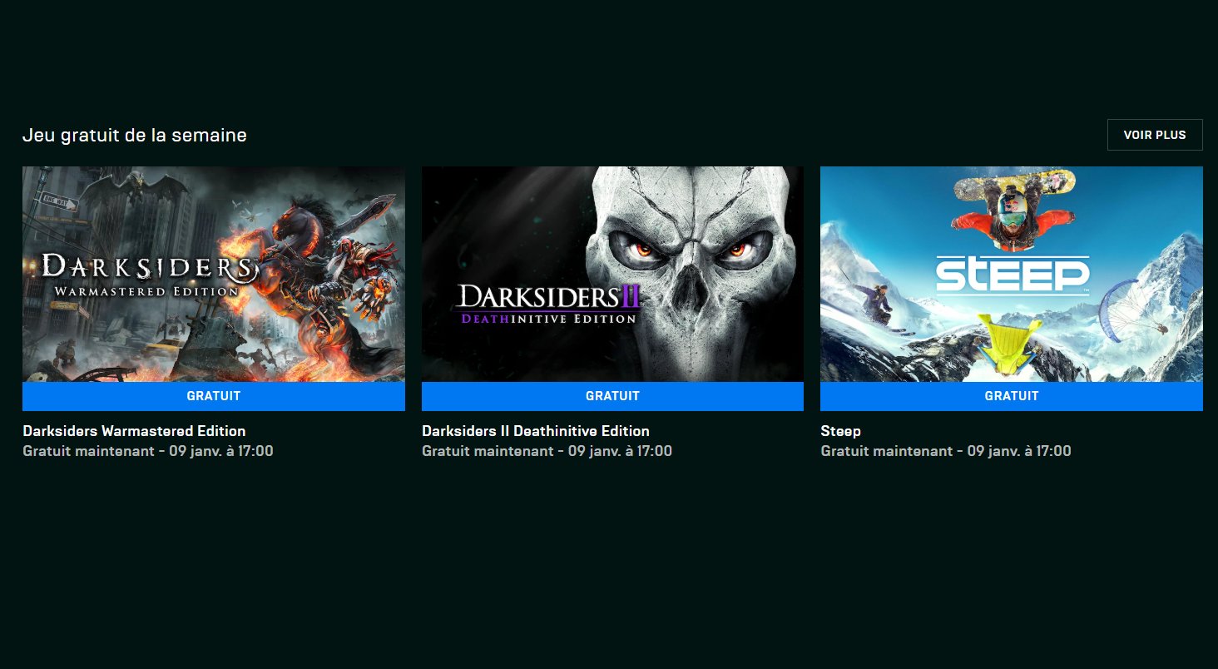Click the free-until date under Darksiders Warmastered Edition

148,451
